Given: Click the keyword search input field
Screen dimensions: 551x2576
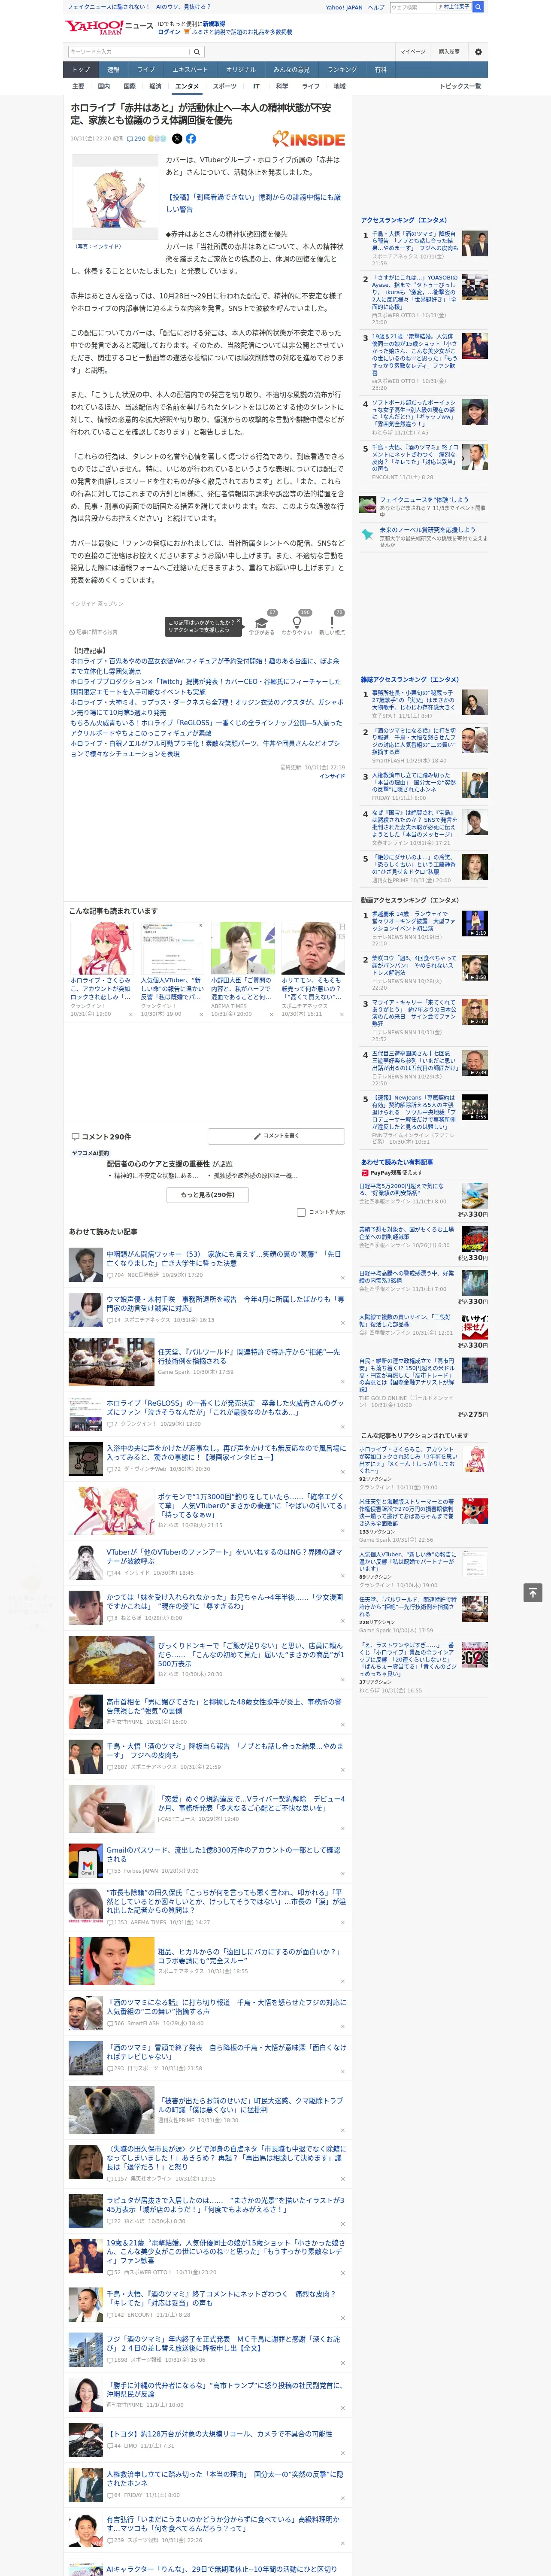Looking at the screenshot, I should point(129,51).
